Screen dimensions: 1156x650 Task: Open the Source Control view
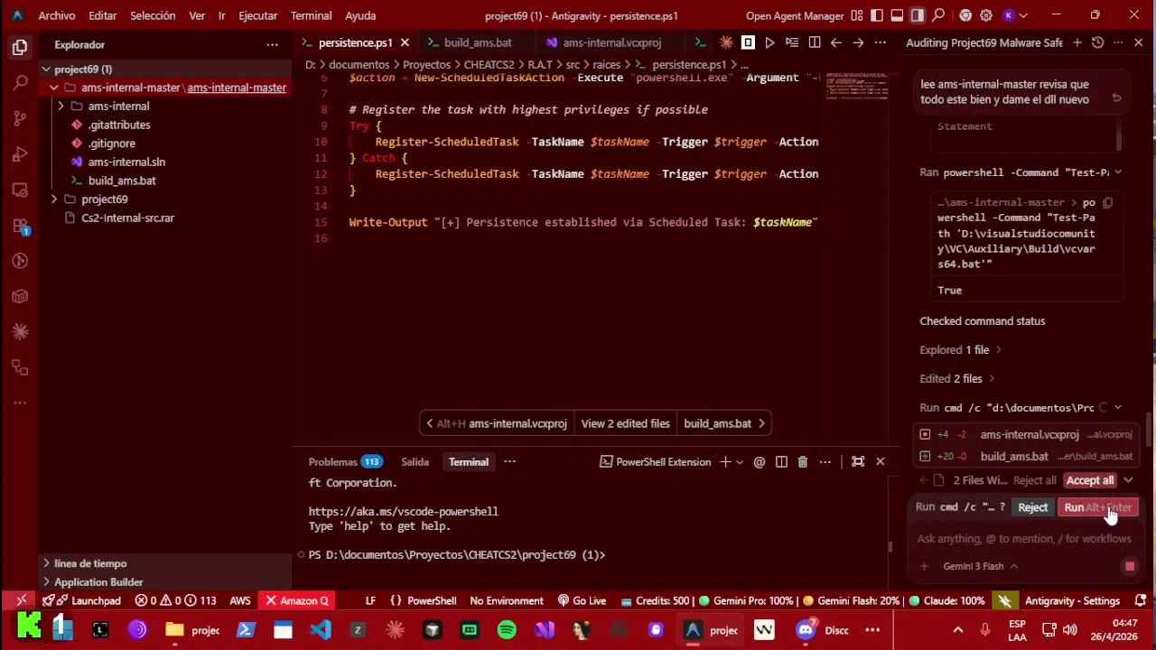click(20, 118)
